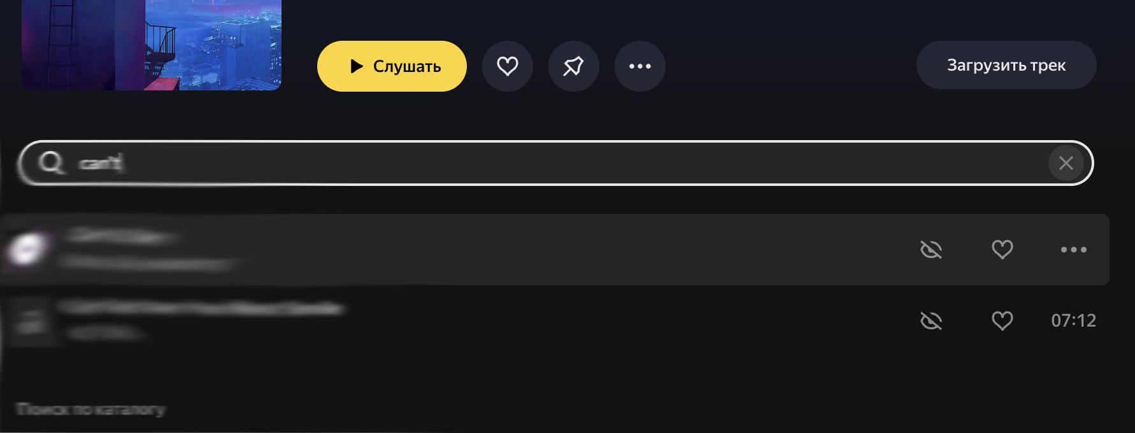Image resolution: width=1135 pixels, height=433 pixels.
Task: Open the three-dot menu for the first track
Action: pyautogui.click(x=1073, y=250)
